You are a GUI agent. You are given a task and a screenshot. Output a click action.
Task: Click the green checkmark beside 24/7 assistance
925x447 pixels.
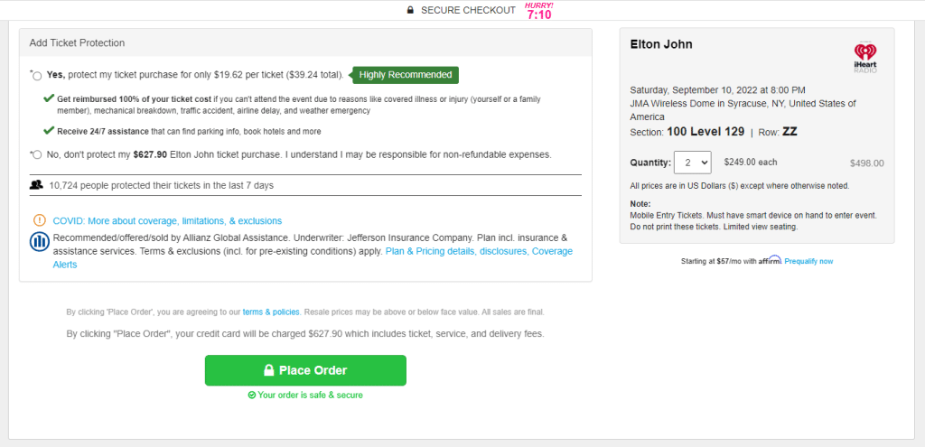click(49, 130)
